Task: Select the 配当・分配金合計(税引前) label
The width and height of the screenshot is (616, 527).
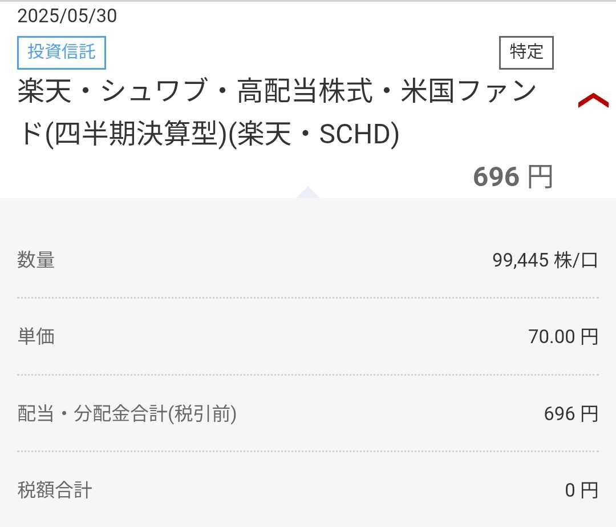Action: tap(127, 414)
